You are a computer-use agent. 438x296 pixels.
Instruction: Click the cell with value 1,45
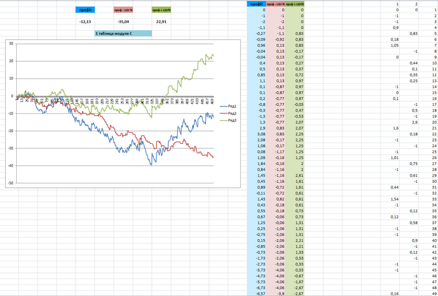click(257, 175)
